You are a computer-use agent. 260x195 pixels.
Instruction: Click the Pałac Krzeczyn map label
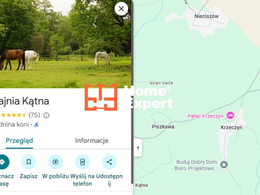click(205, 116)
